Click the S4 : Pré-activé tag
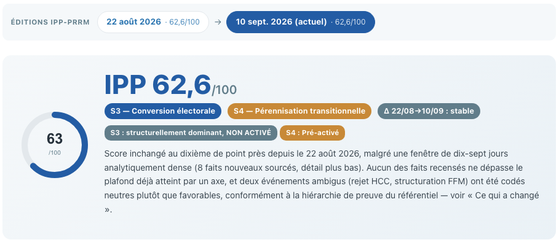The width and height of the screenshot is (559, 245). coord(312,133)
